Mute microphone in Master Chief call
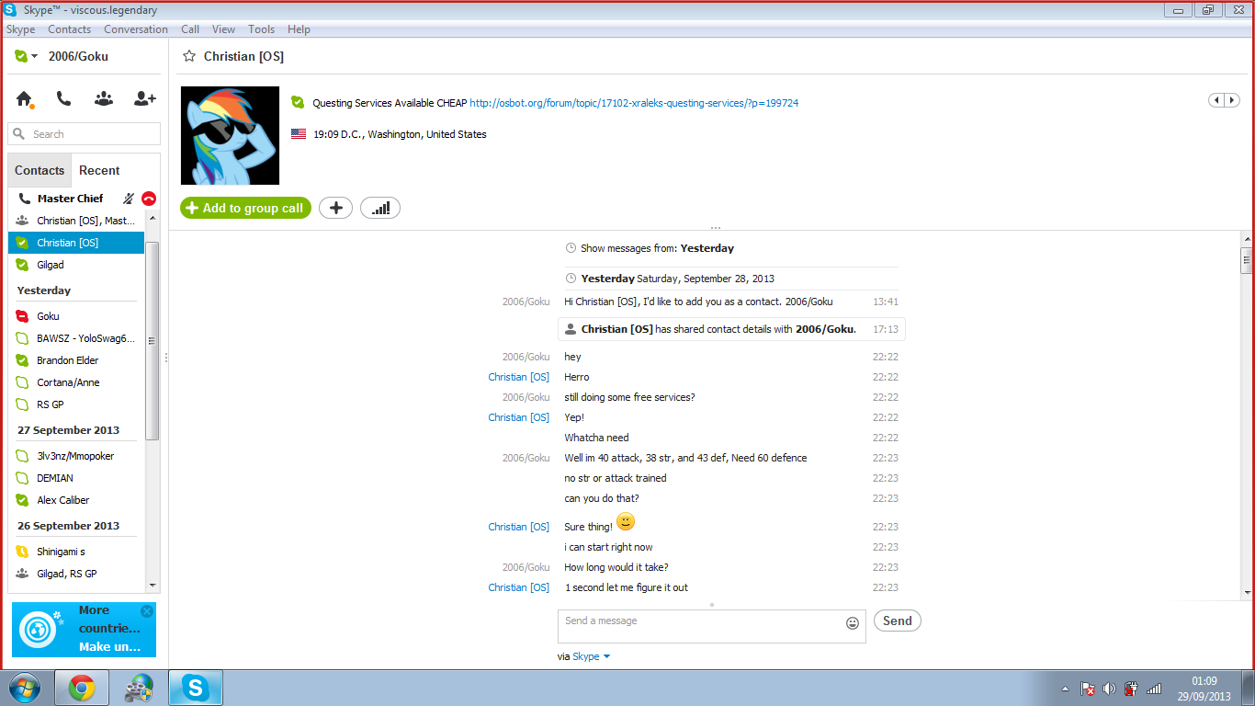1255x706 pixels. click(x=129, y=199)
